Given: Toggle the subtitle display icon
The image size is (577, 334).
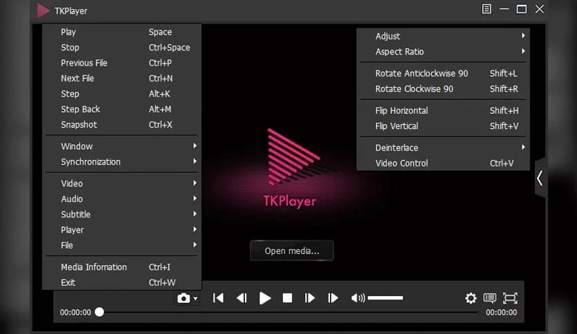Looking at the screenshot, I should point(490,298).
